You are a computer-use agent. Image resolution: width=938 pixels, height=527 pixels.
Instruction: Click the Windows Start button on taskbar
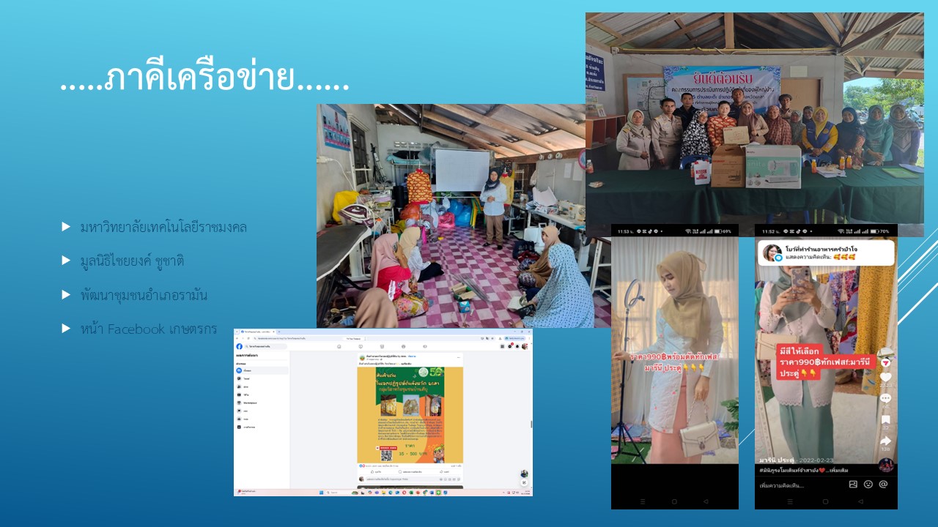point(322,492)
